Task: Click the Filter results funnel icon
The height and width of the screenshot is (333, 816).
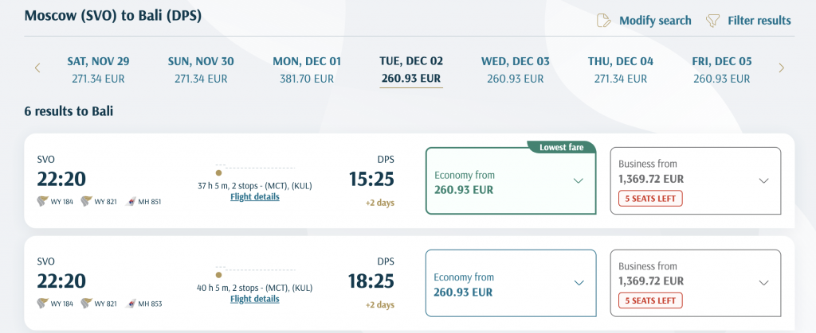Action: [712, 21]
